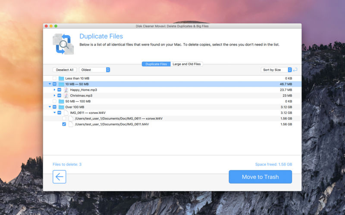Click the Happy_Home.mp3 file name
345x215 pixels.
[x=83, y=90]
